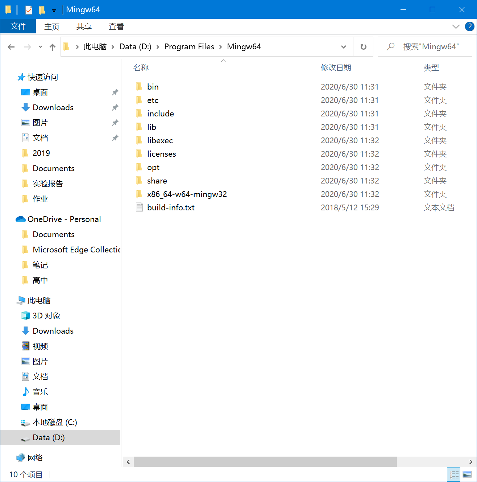Sort by the 修改日期 column header
Viewport: 477px width, 482px height.
coord(336,68)
